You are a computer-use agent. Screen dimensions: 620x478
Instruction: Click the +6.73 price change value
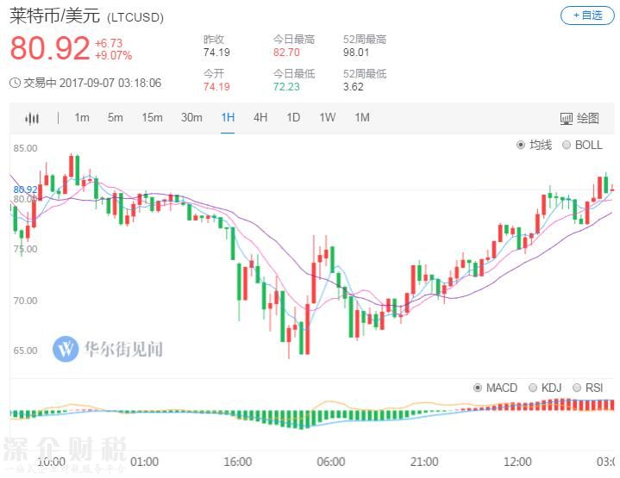(x=109, y=43)
